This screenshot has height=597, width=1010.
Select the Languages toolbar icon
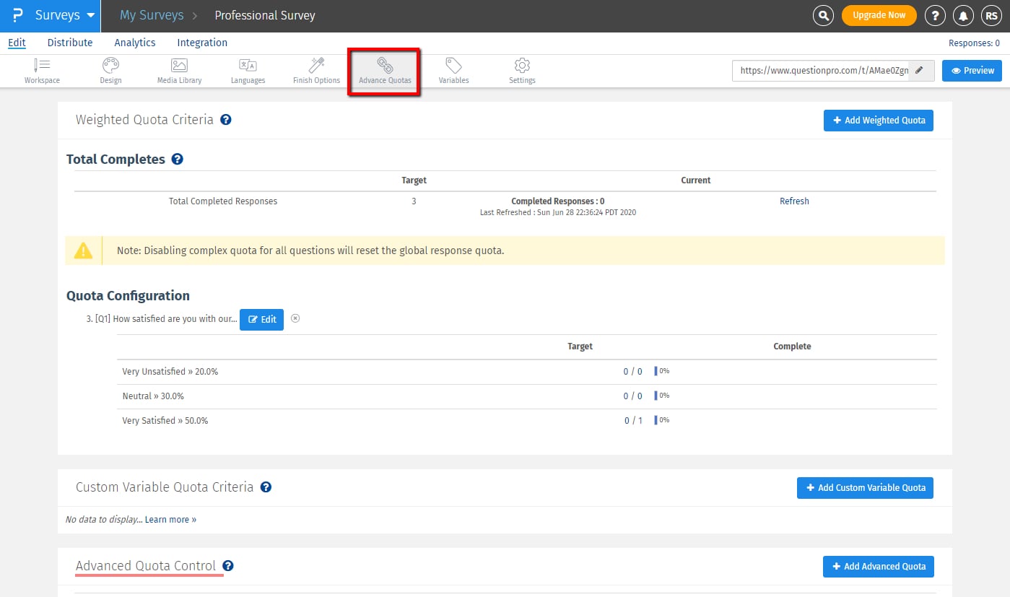(248, 66)
